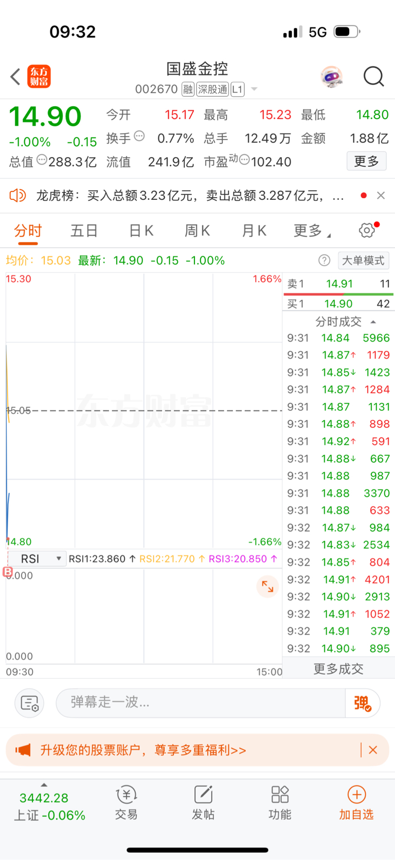Switch to 五日 chart tab
This screenshot has height=860, width=395.
[x=84, y=231]
